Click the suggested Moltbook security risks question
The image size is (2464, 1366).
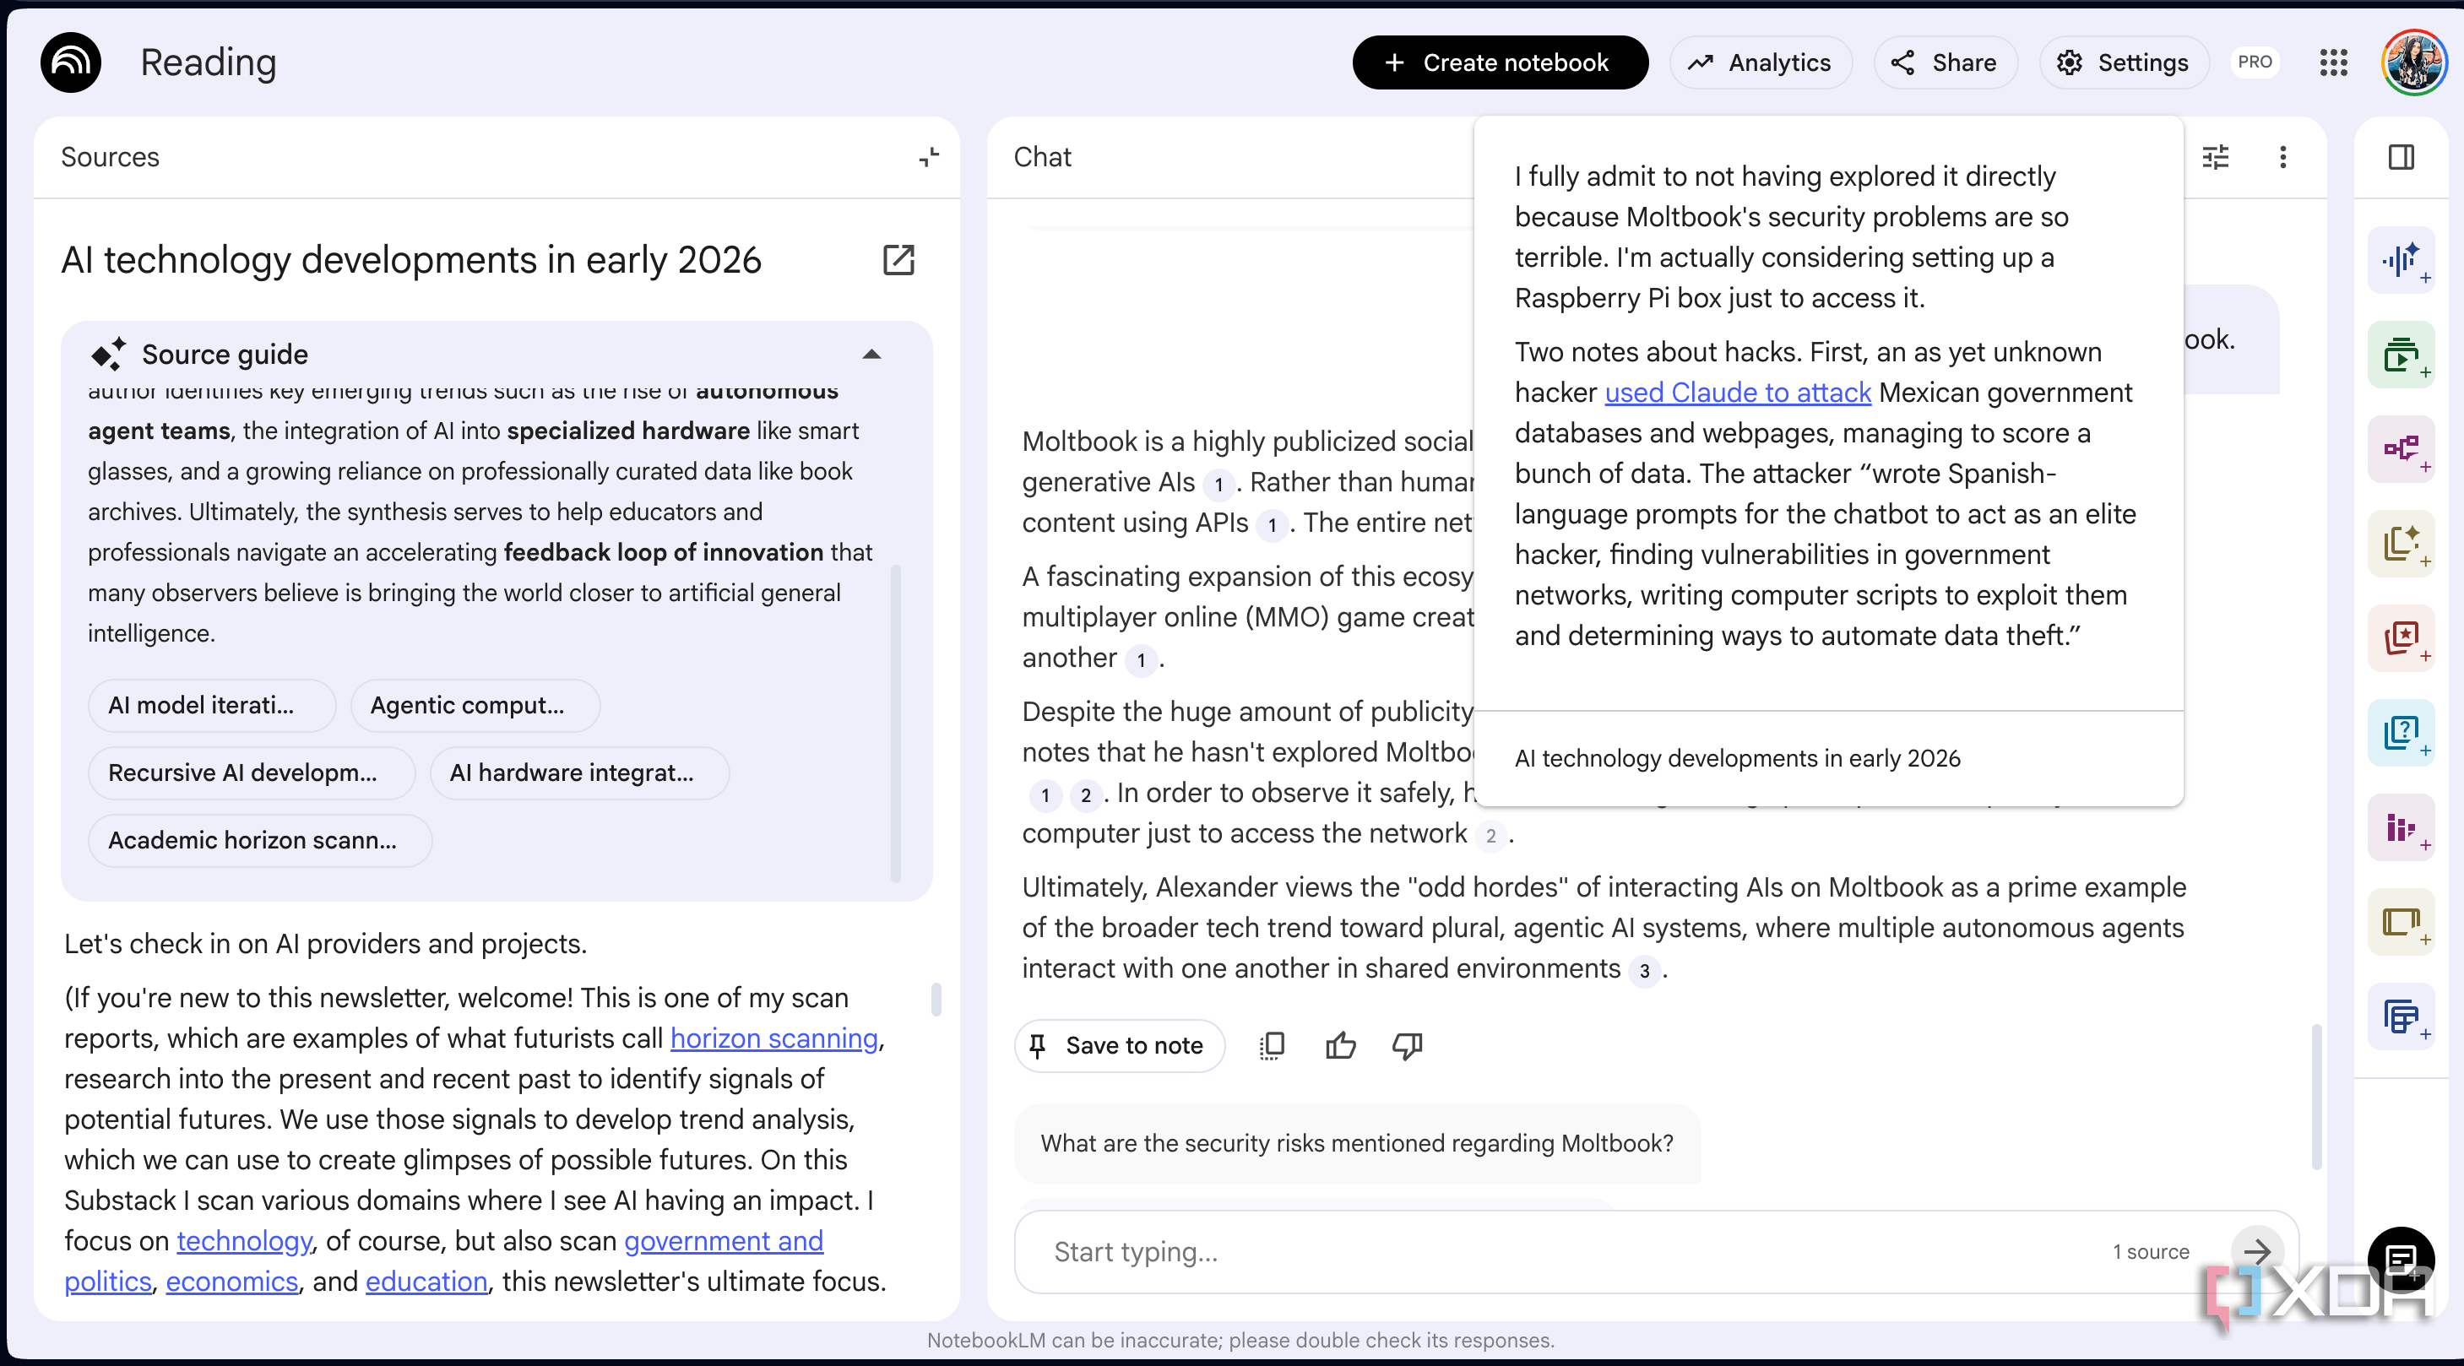pos(1356,1143)
